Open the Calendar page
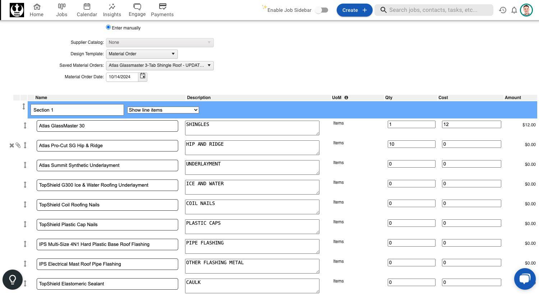The image size is (539, 294). [87, 10]
